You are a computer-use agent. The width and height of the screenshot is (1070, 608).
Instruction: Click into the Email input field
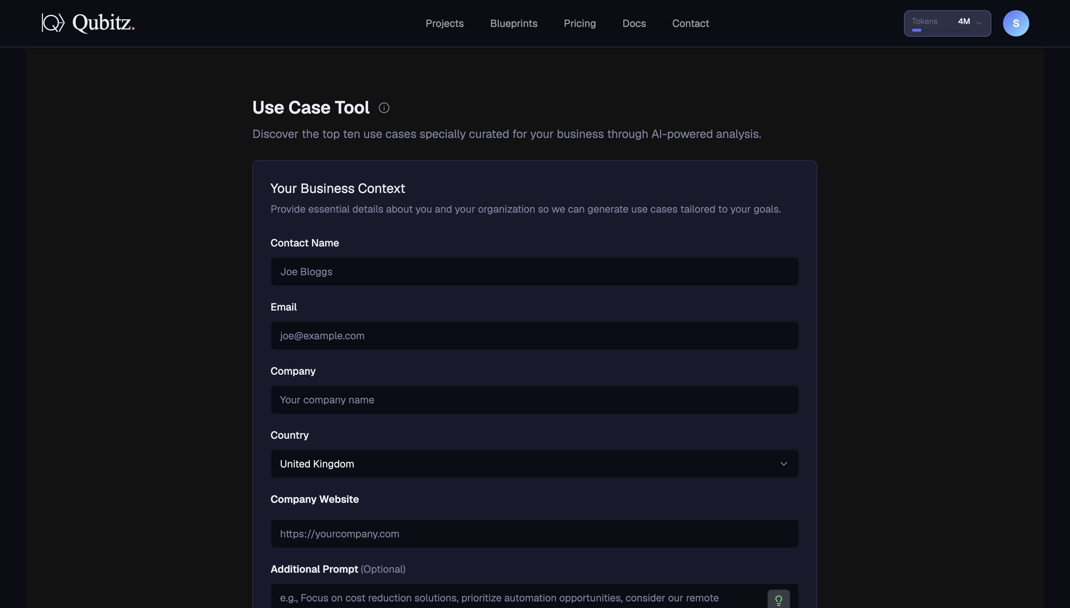tap(534, 335)
